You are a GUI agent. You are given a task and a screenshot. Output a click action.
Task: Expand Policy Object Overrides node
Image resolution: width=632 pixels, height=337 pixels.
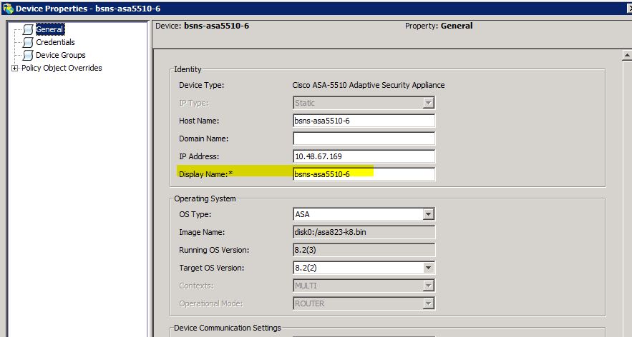pos(15,69)
